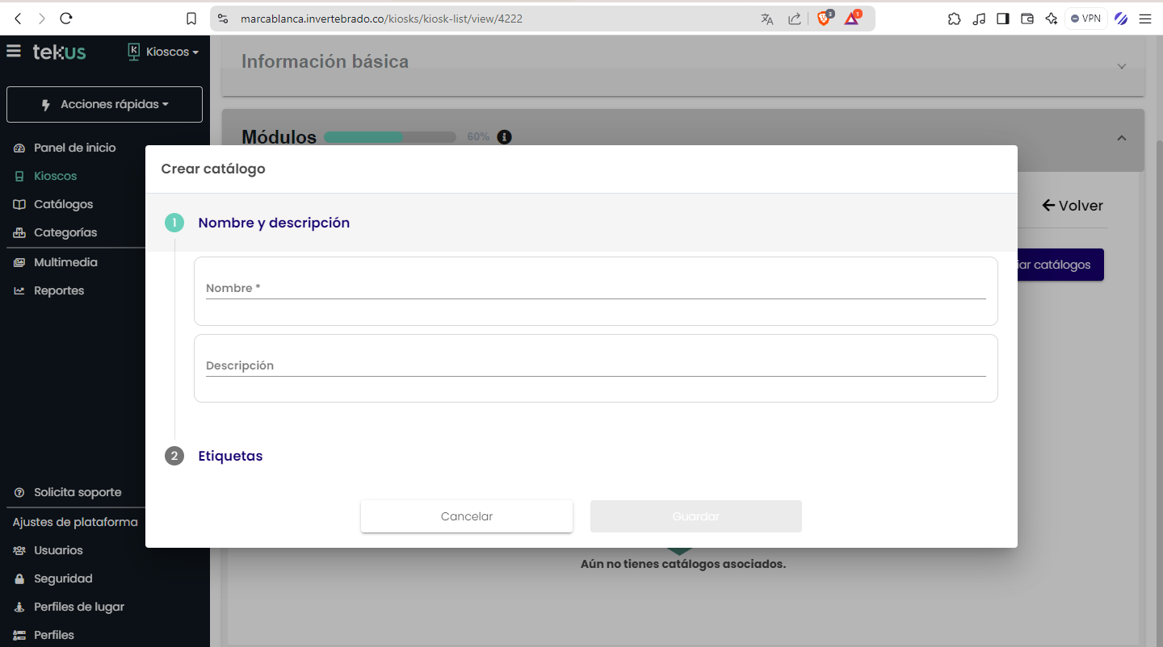Expand the Acciones rápidas dropdown
Screen dimensions: 1163x647
104,105
